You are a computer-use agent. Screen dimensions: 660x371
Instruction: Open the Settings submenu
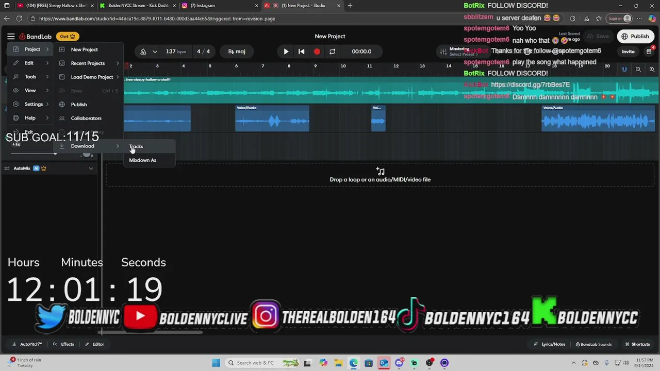(30, 104)
